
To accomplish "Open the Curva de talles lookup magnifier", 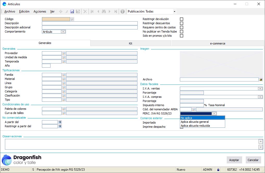I will click(64, 113).
